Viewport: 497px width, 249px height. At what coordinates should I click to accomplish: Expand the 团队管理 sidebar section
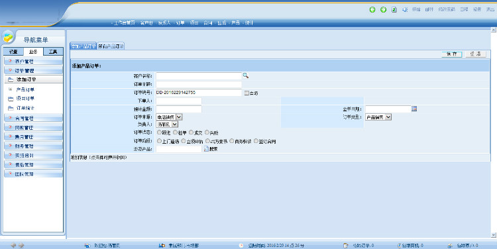(x=33, y=174)
